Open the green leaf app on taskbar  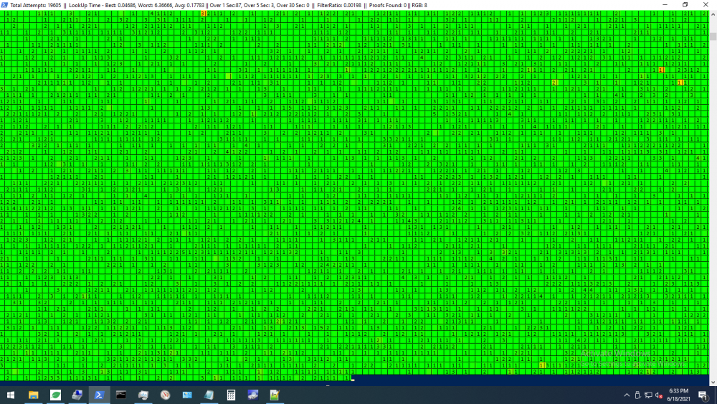(x=55, y=395)
